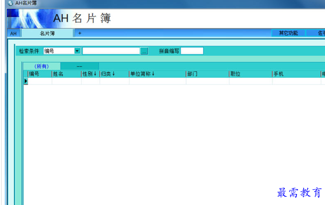Click the ellipsis browse button beside search field

click(x=144, y=51)
